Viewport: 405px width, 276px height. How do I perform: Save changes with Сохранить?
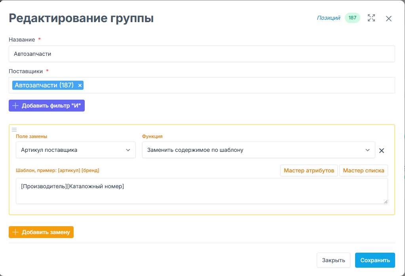(375, 260)
